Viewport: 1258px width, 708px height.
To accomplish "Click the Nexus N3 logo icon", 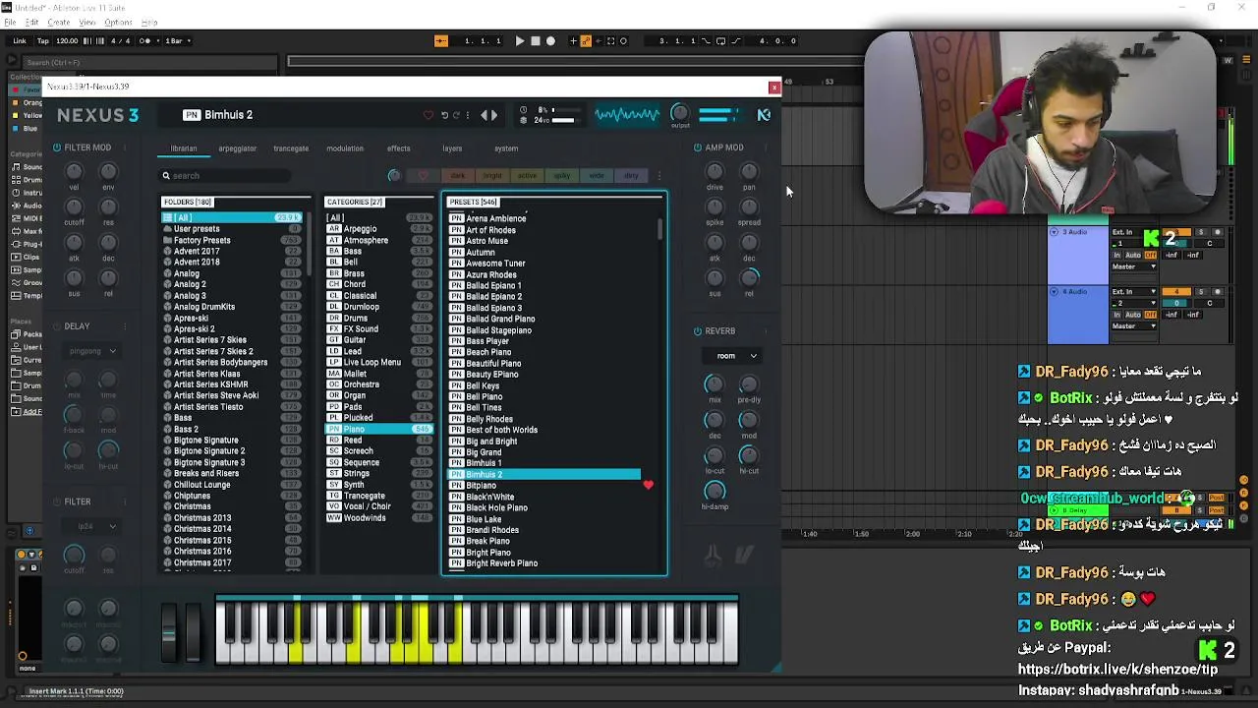I will click(764, 115).
